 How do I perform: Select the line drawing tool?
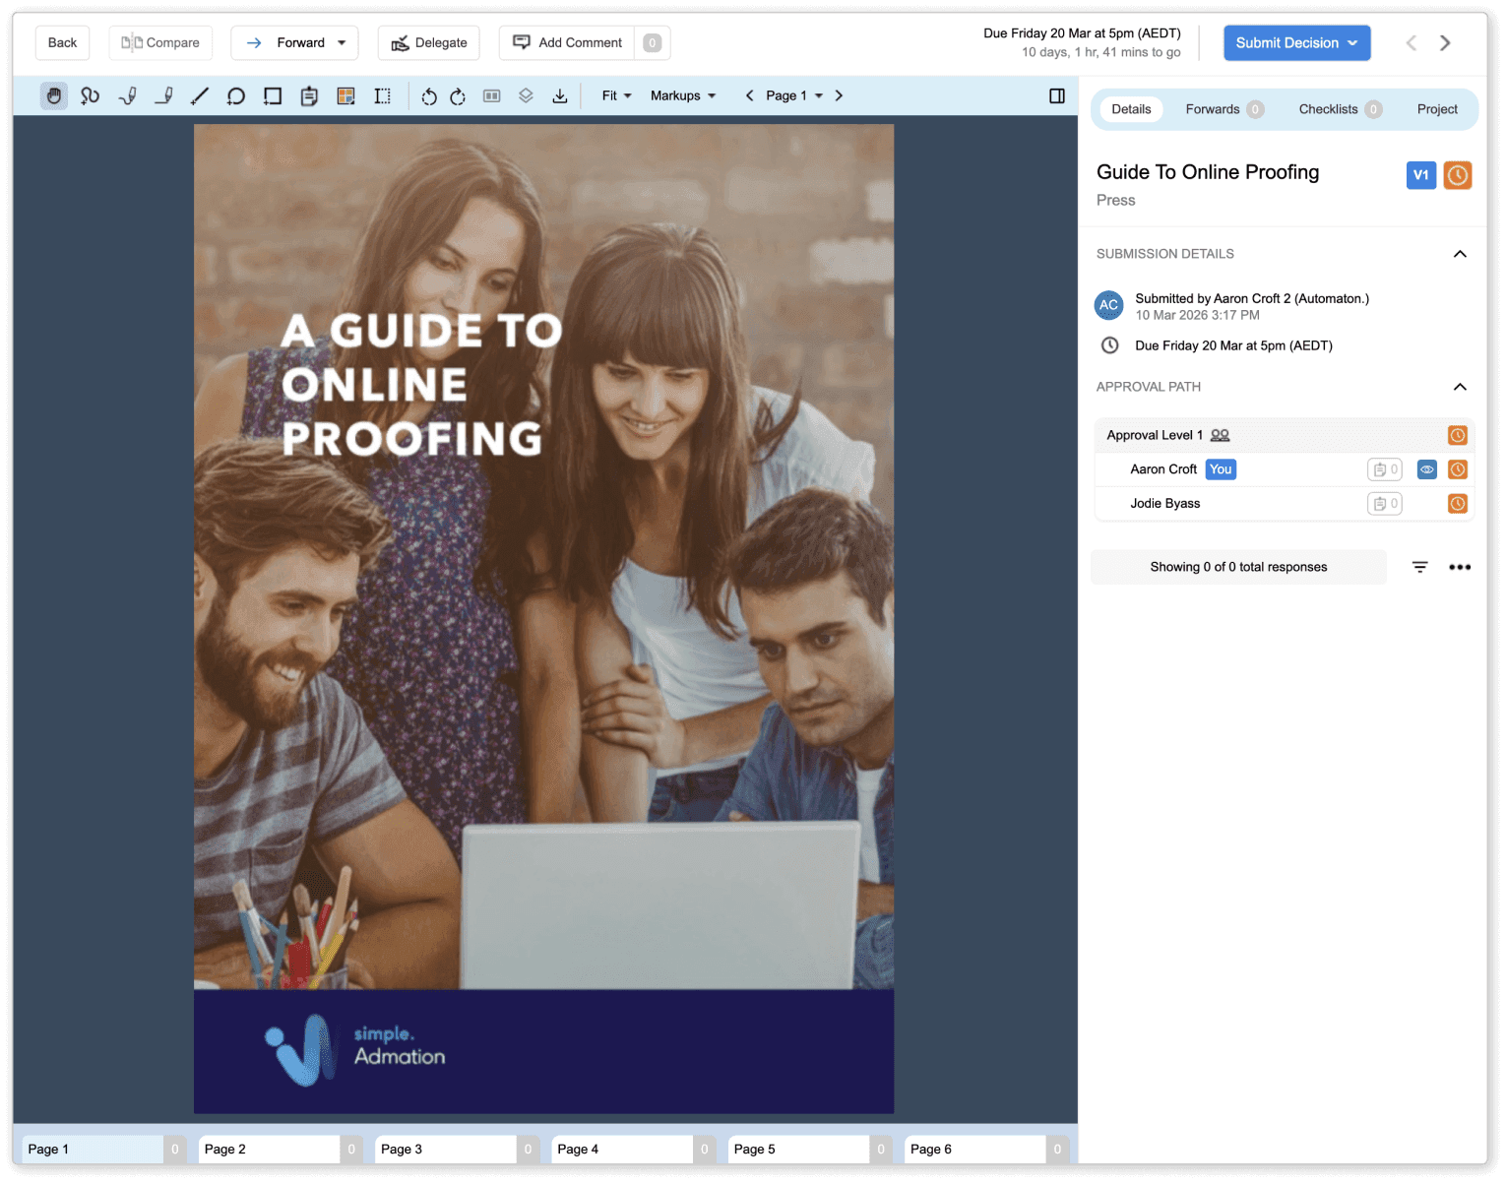pos(200,95)
